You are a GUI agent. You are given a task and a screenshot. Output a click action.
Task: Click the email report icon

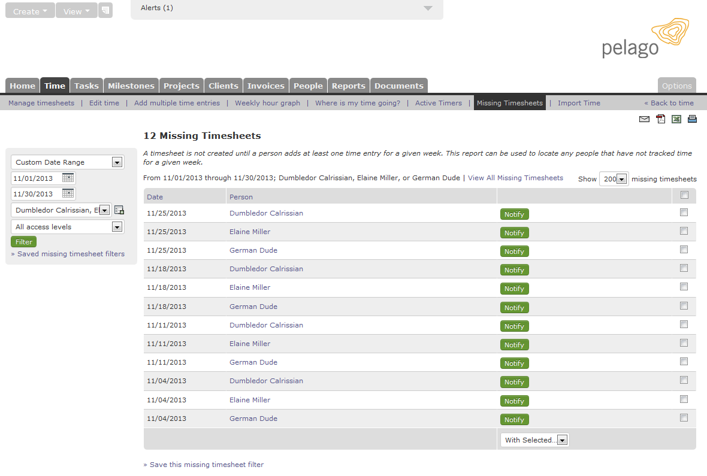pos(644,119)
